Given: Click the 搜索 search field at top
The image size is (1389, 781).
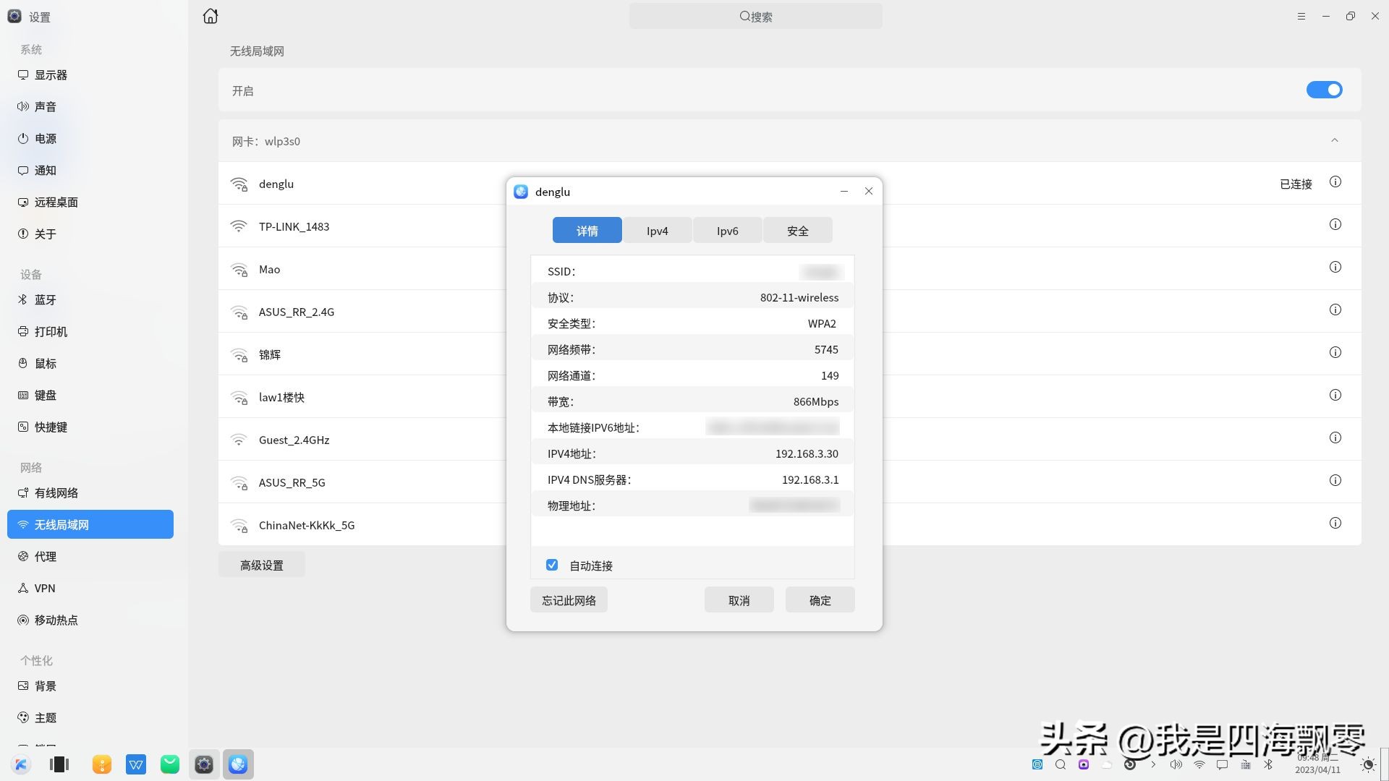Looking at the screenshot, I should (x=755, y=16).
